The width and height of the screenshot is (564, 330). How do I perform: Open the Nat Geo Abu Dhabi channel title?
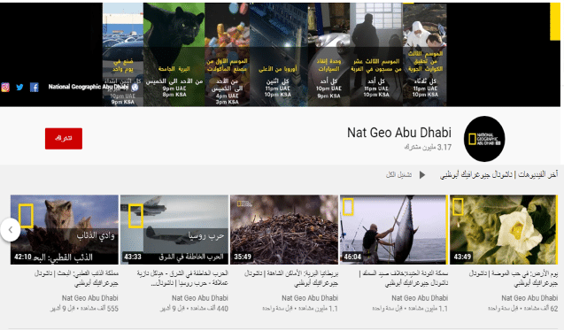[399, 133]
